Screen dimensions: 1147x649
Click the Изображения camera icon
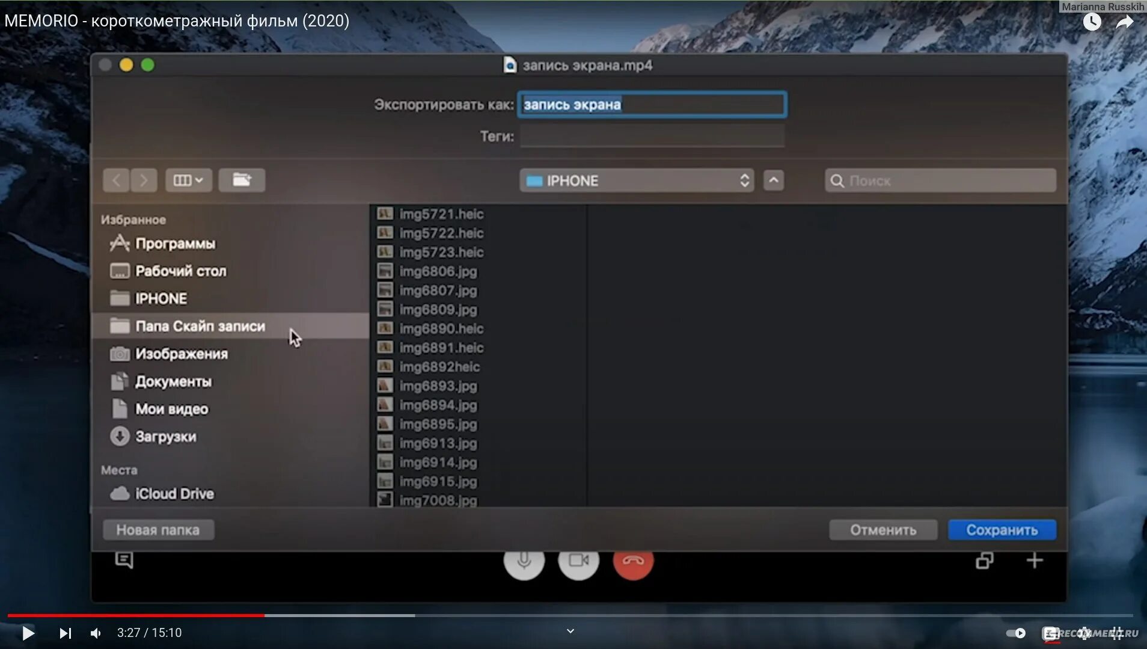[120, 354]
